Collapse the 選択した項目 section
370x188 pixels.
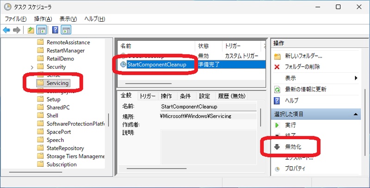click(x=356, y=114)
